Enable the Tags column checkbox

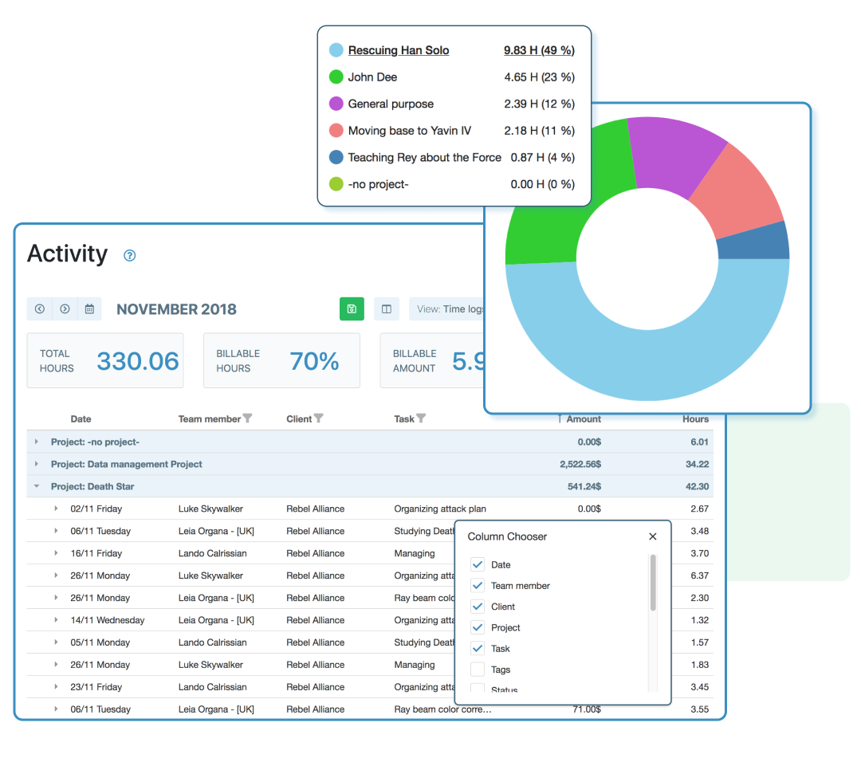click(x=478, y=670)
